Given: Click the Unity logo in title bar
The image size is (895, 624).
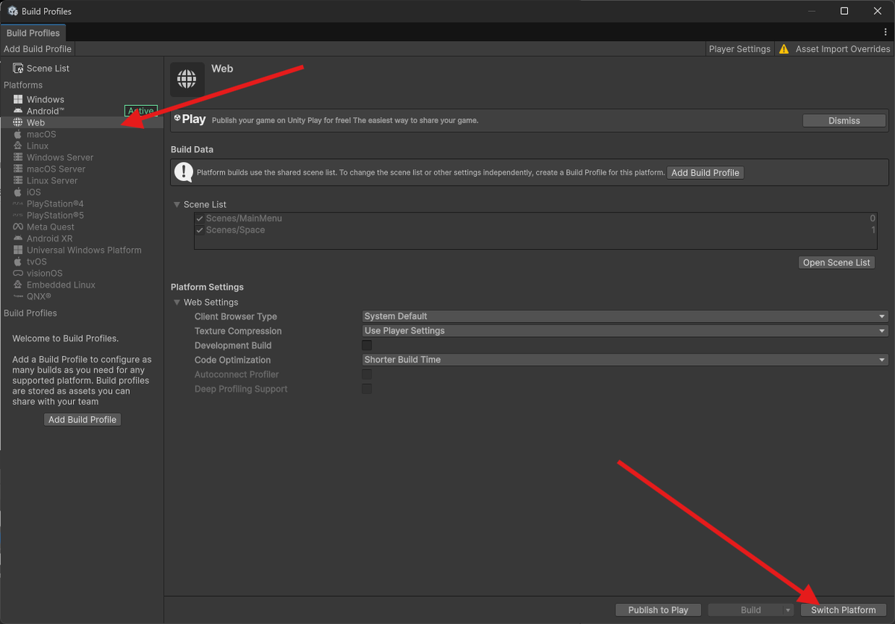Looking at the screenshot, I should [x=13, y=11].
